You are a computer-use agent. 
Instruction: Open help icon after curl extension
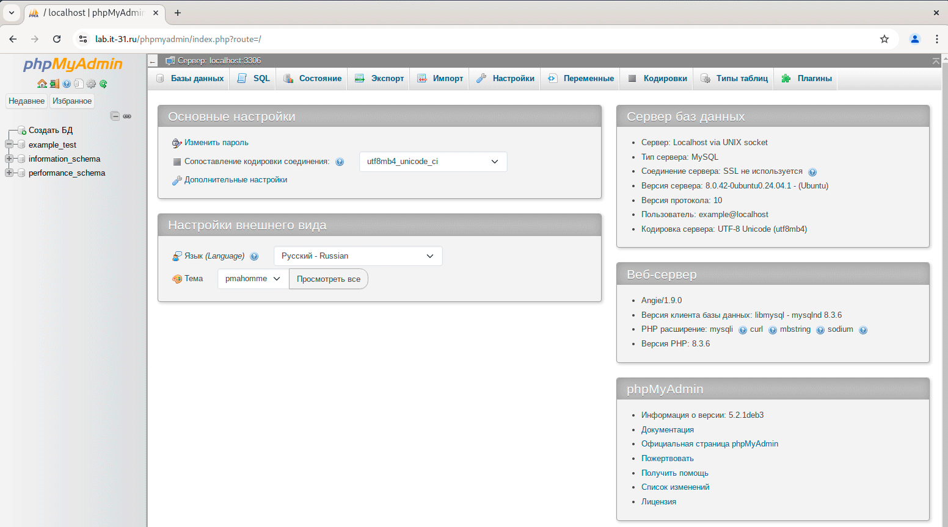point(773,330)
